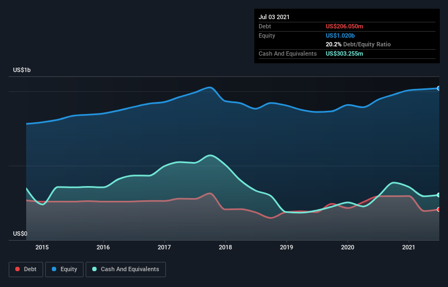Click the Debt line endpoint marker
448x287 pixels.
[x=439, y=210]
